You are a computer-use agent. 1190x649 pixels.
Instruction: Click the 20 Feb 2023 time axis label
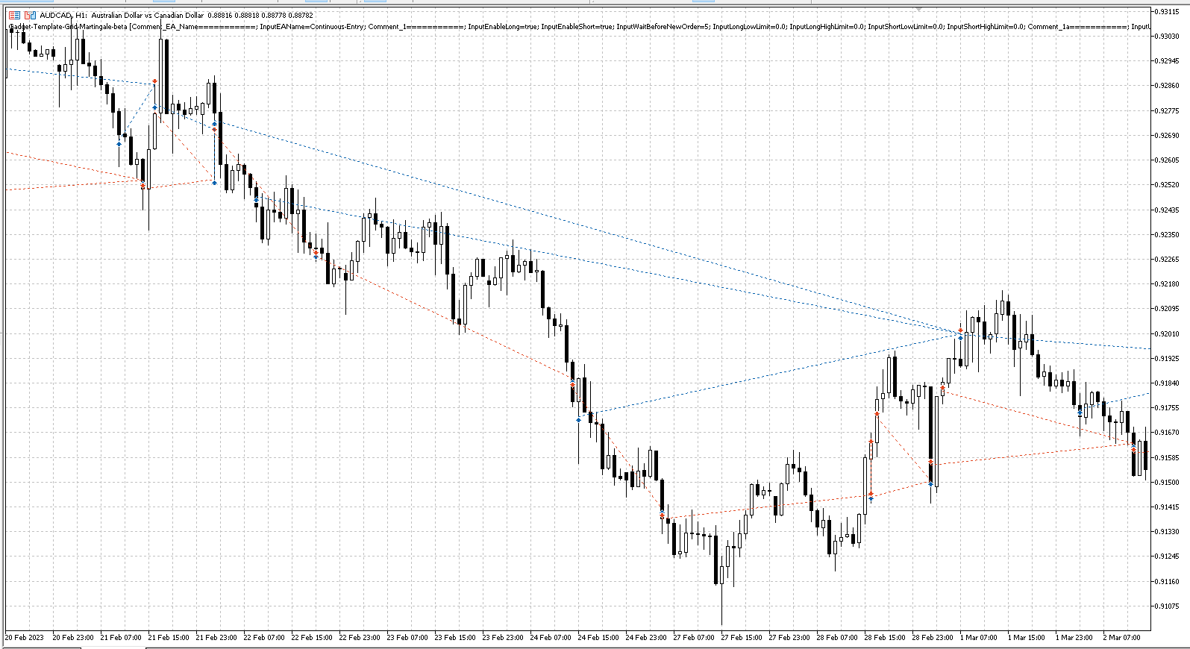pos(25,638)
